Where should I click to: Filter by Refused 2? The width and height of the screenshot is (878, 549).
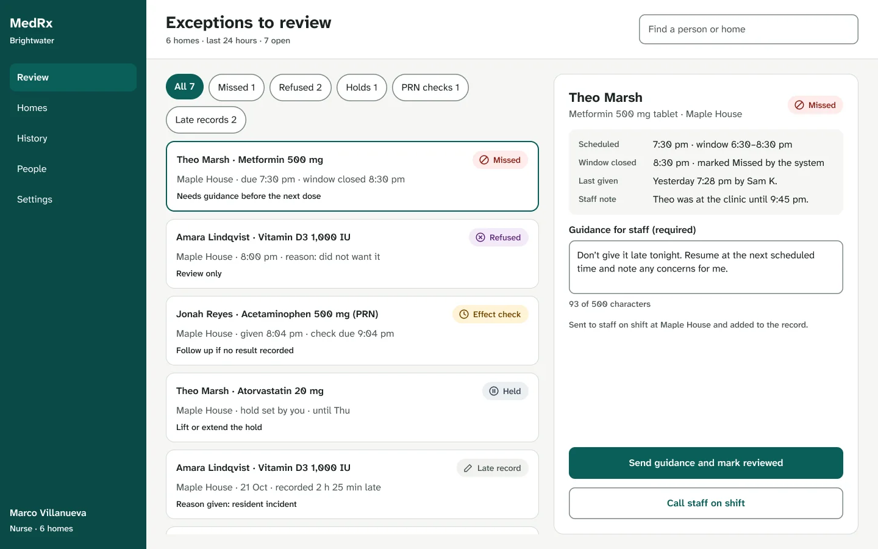301,87
